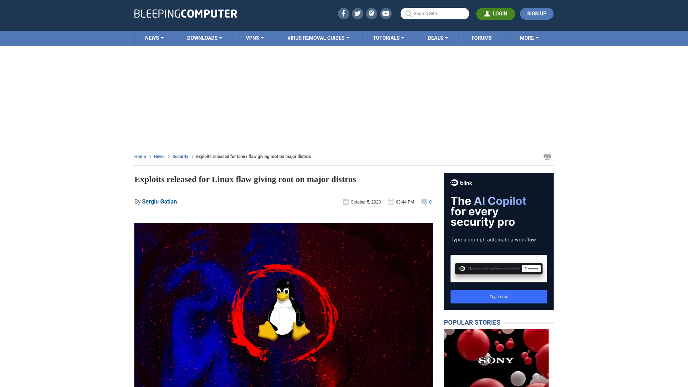This screenshot has height=387, width=688.
Task: Click the print article icon
Action: coord(547,156)
